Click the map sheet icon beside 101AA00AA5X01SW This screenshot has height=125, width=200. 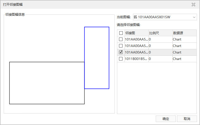[135, 17]
